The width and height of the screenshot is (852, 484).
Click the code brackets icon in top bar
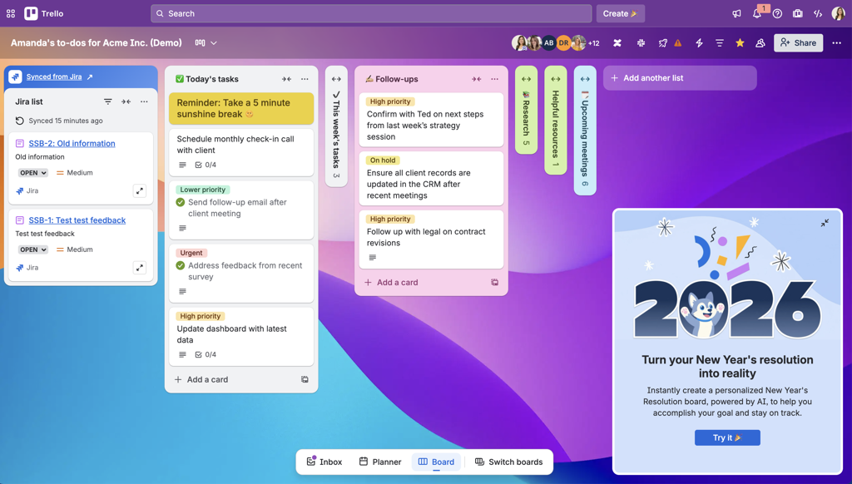(818, 13)
